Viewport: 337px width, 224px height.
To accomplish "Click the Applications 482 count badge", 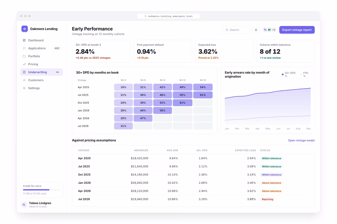I will click(x=57, y=48).
